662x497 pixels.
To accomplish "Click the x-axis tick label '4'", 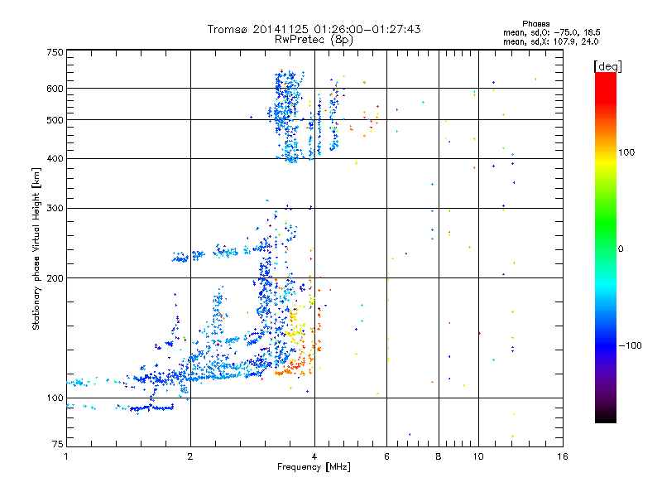I will click(314, 456).
